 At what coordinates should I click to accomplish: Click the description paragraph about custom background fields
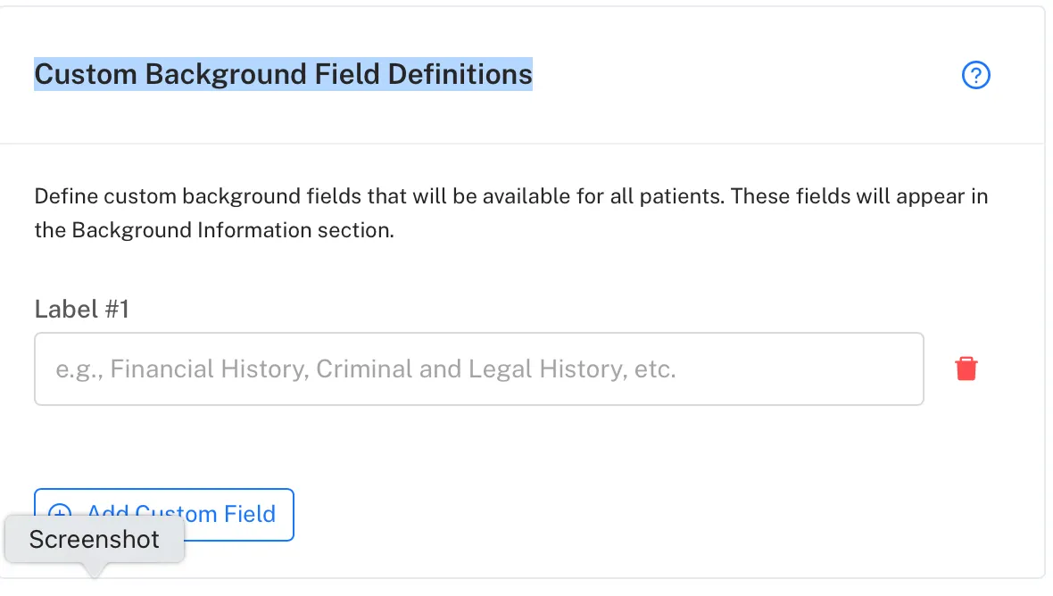511,212
